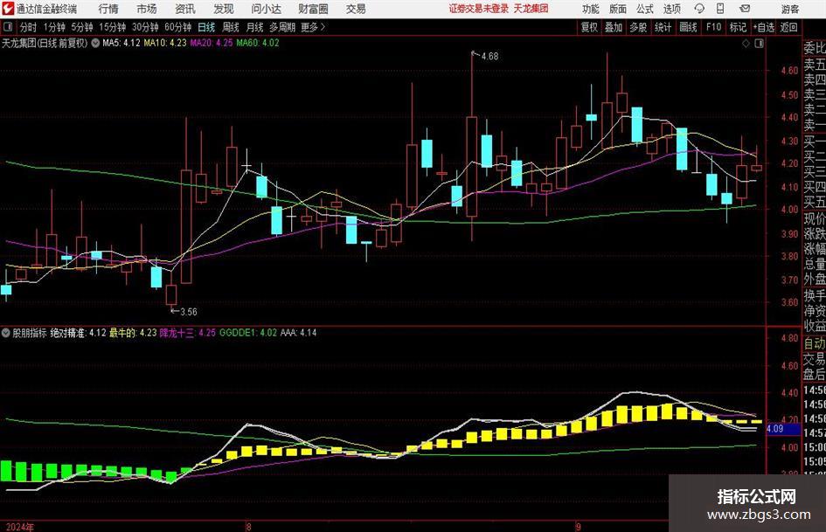Click the mobile phone icon
The width and height of the screenshot is (826, 532).
[x=720, y=9]
